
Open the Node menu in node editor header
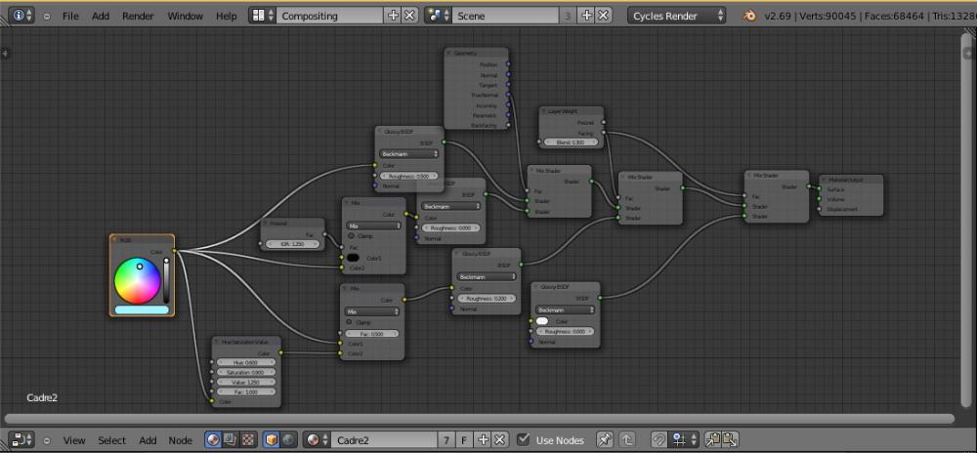click(x=180, y=440)
